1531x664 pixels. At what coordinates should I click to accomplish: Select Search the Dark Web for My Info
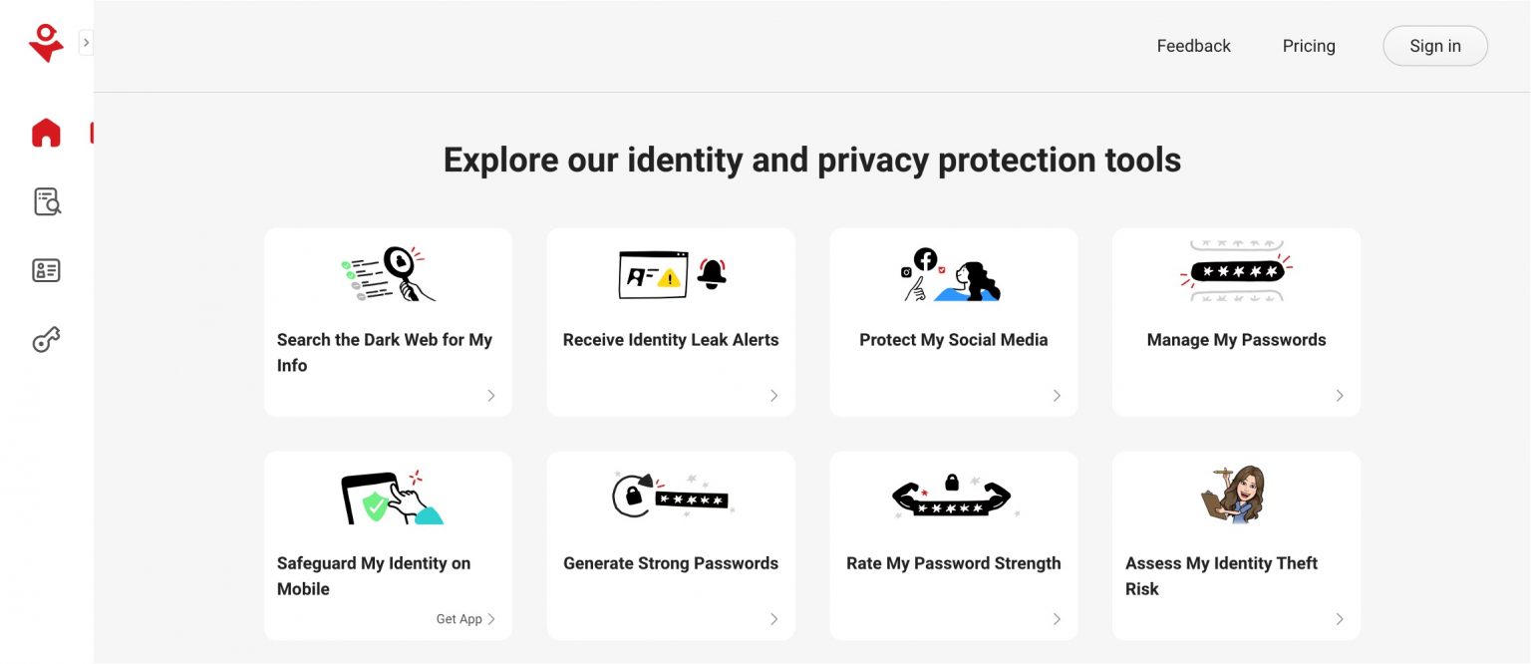pyautogui.click(x=385, y=352)
